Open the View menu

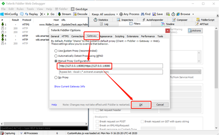[x=40, y=9]
